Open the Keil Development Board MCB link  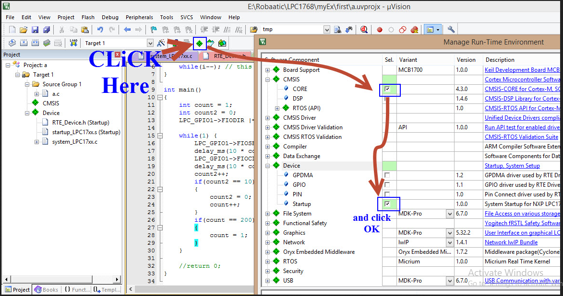pyautogui.click(x=522, y=70)
